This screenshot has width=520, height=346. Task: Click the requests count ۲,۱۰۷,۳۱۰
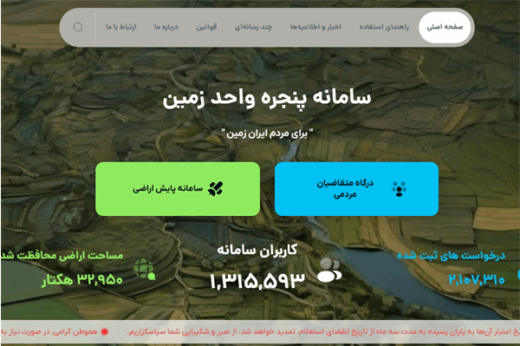pos(477,279)
